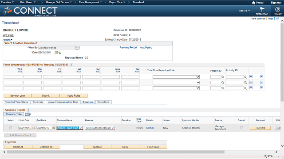
Task: Delete the first time row with minus icon
Action: [261, 77]
